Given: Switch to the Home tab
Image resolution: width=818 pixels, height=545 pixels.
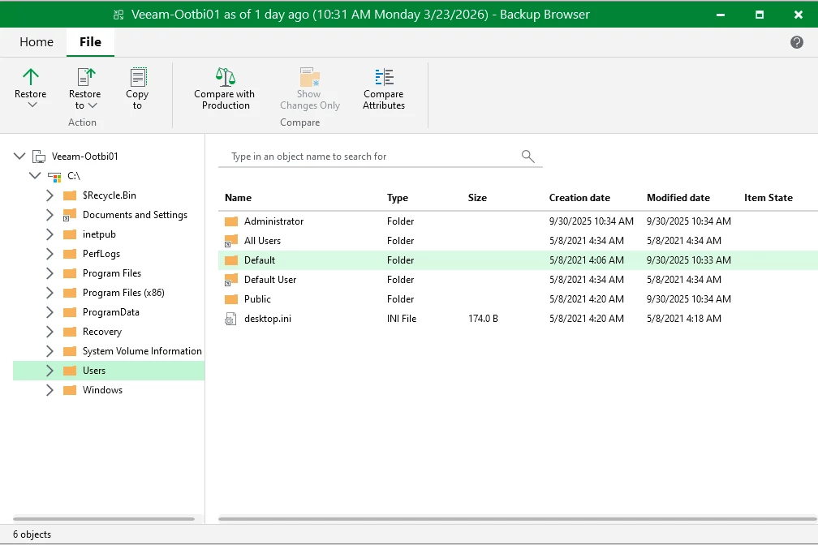Looking at the screenshot, I should coord(37,42).
